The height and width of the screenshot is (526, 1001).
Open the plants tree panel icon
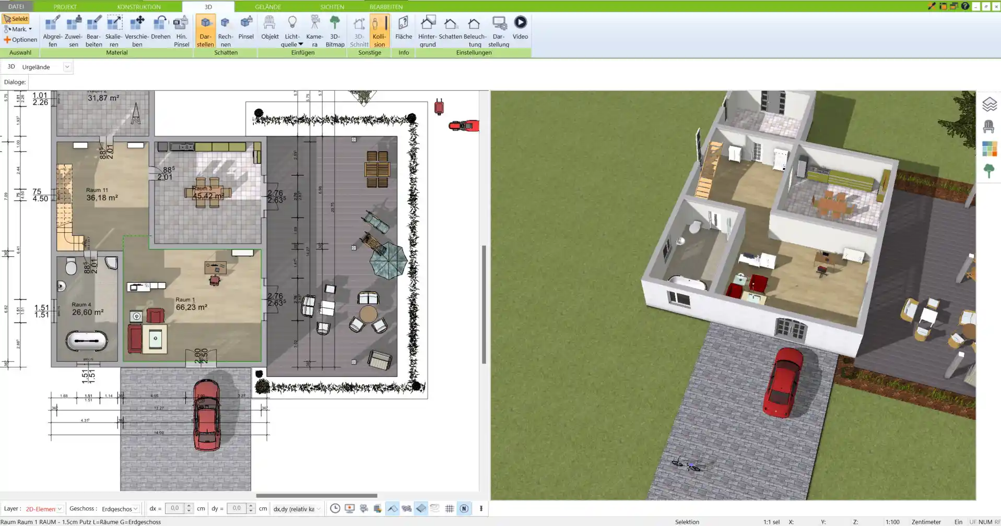[988, 171]
